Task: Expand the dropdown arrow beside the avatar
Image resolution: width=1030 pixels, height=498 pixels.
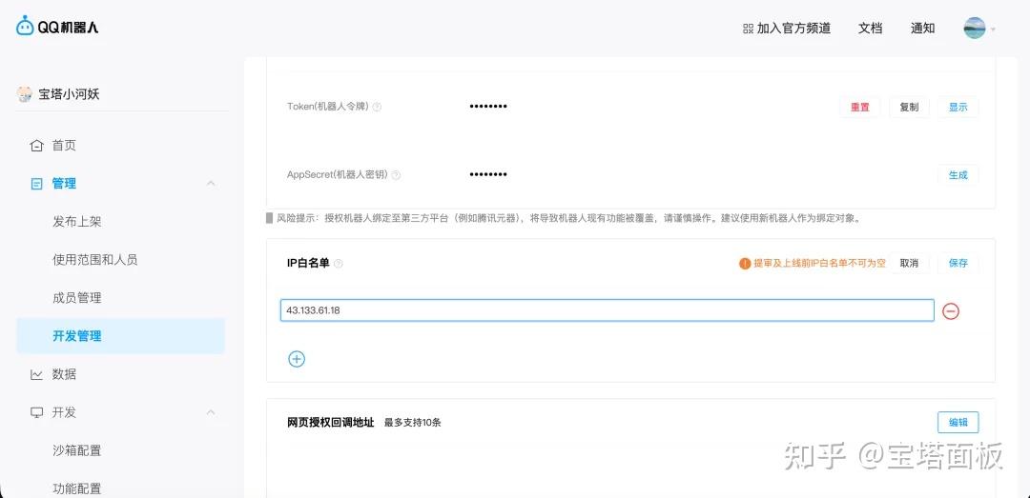Action: point(993,29)
